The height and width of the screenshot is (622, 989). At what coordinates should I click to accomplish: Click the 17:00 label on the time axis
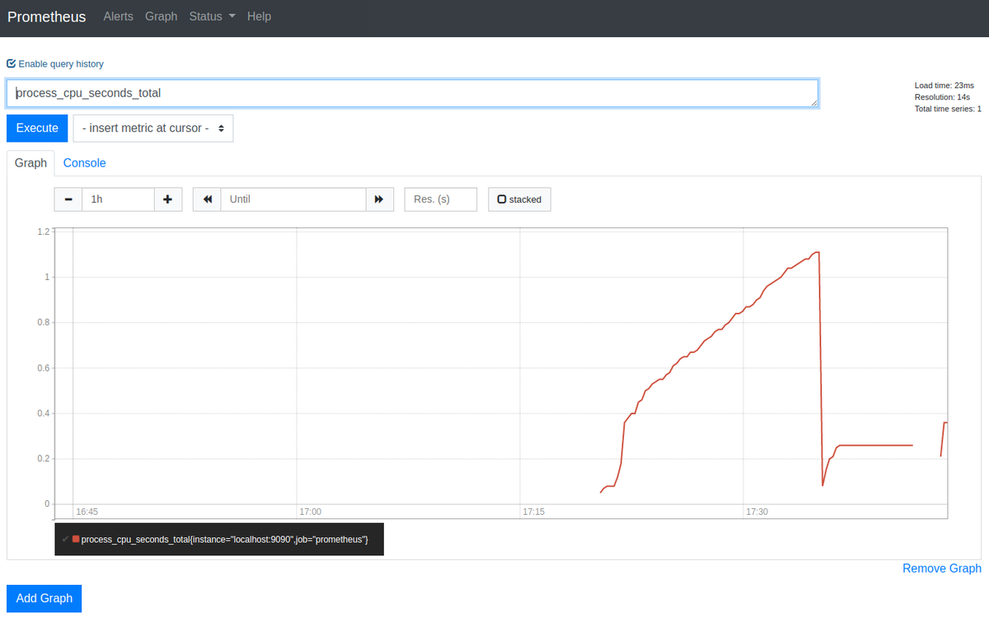click(x=310, y=512)
